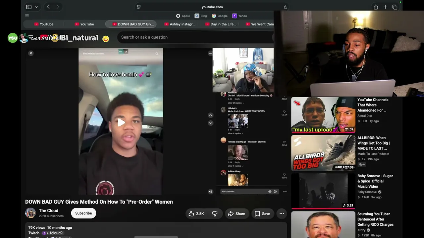Click the 'How to love bomb' video caption
Image resolution: width=424 pixels, height=238 pixels.
coord(120,75)
